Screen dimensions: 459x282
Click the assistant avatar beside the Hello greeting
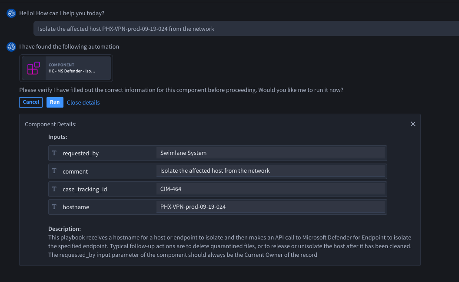tap(11, 13)
